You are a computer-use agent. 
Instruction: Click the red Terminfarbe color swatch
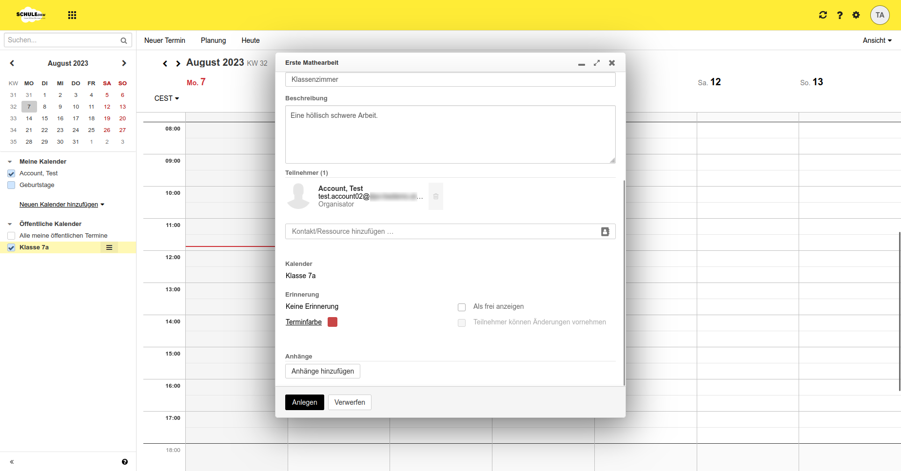pyautogui.click(x=333, y=322)
